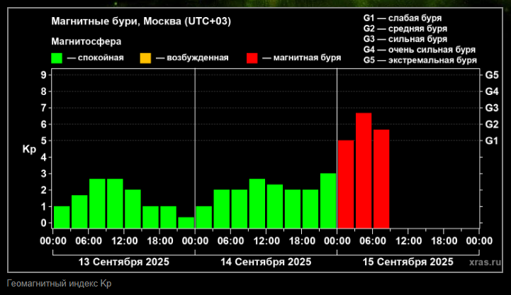Click the first green bar on 13 September
511x295 pixels.
pos(62,216)
